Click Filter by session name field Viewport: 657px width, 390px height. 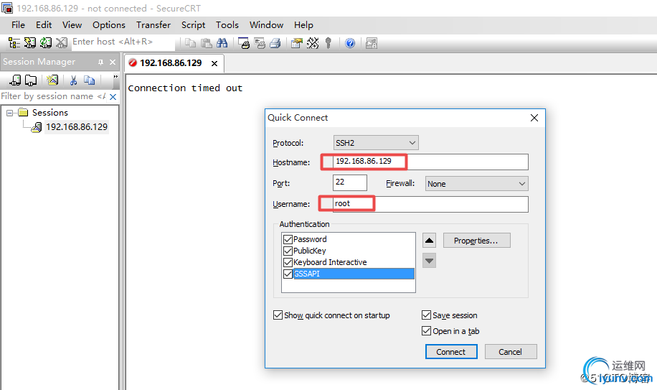pyautogui.click(x=54, y=96)
